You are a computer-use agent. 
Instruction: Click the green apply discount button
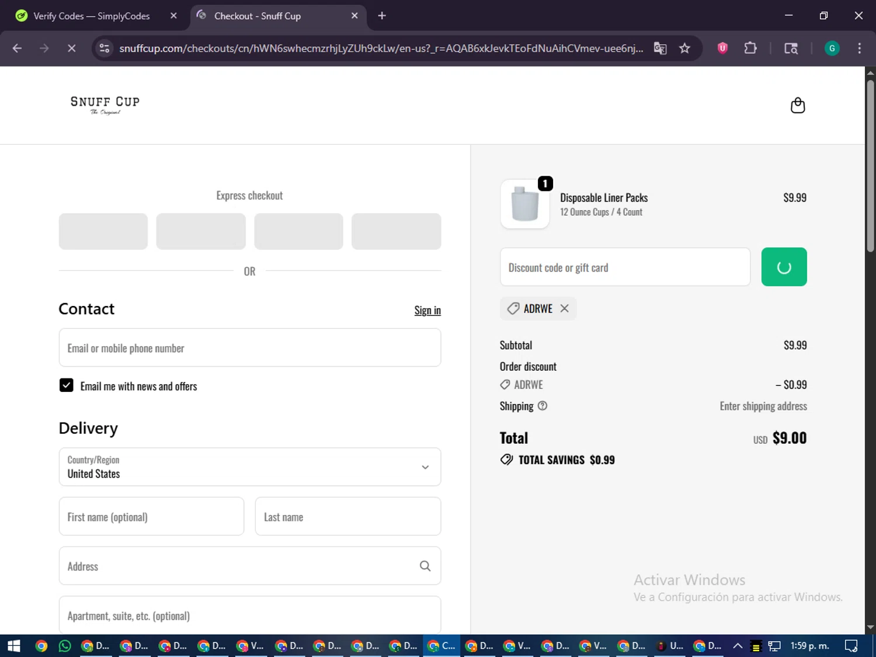[x=784, y=267]
